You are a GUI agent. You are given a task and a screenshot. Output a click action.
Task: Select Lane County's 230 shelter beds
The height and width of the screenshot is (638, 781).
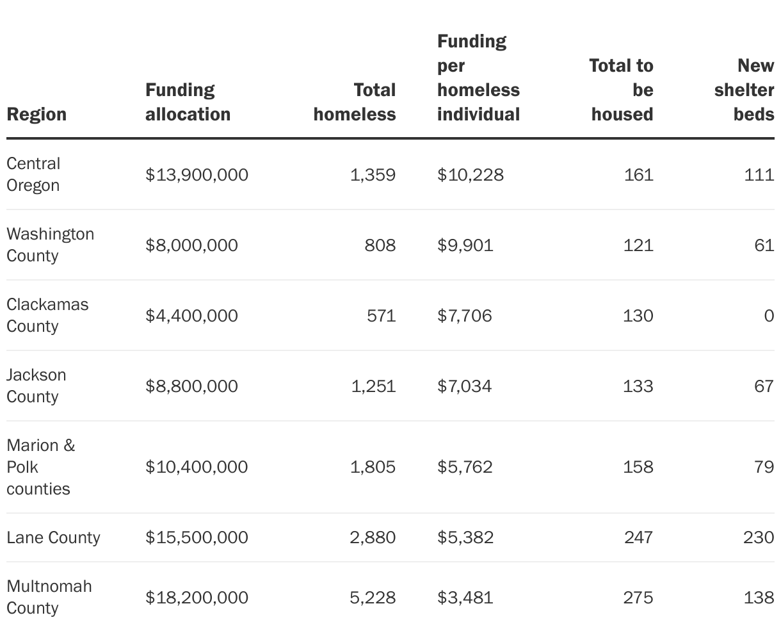pos(759,537)
